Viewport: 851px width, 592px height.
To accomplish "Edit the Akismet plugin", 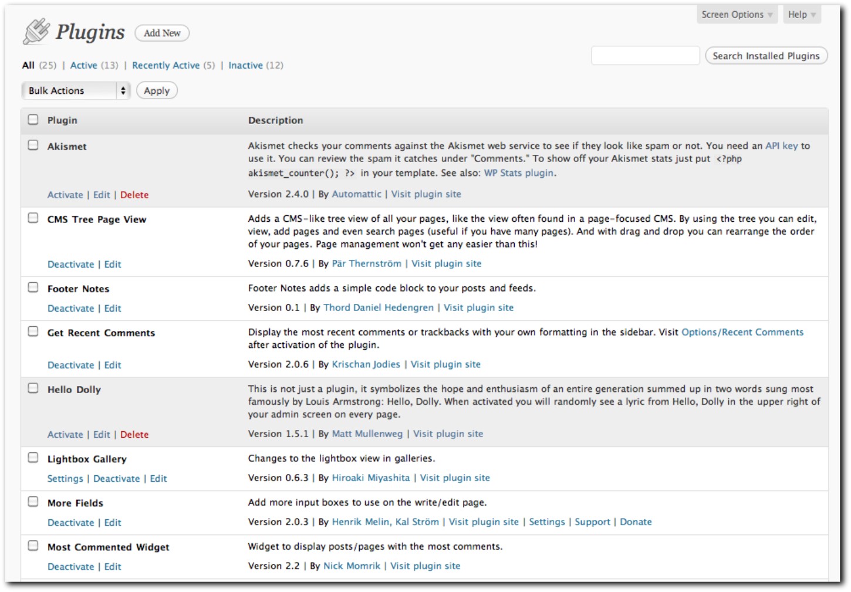I will [102, 195].
